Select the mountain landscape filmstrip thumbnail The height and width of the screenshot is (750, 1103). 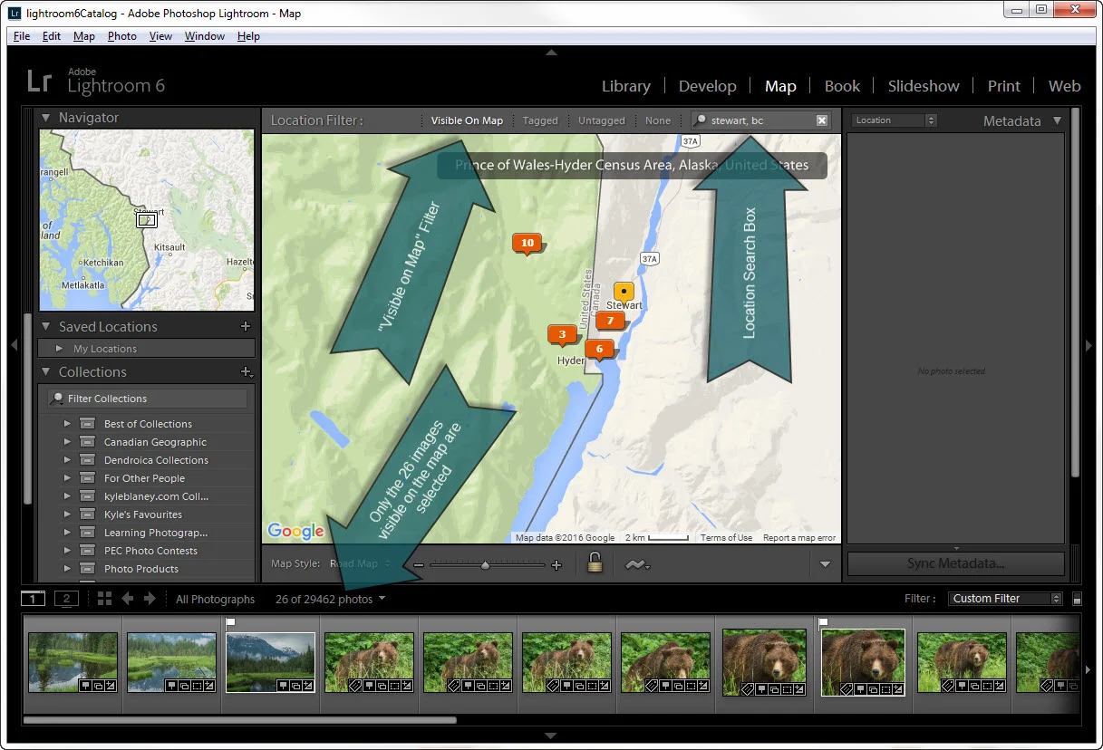(270, 662)
